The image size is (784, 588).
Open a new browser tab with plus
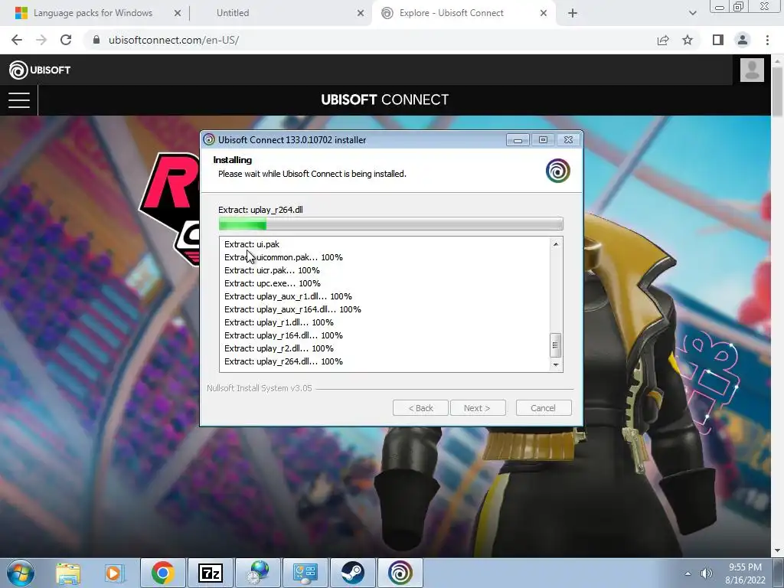point(573,13)
